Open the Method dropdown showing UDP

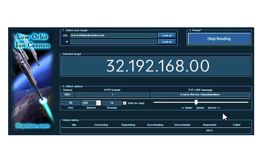[x=91, y=103]
